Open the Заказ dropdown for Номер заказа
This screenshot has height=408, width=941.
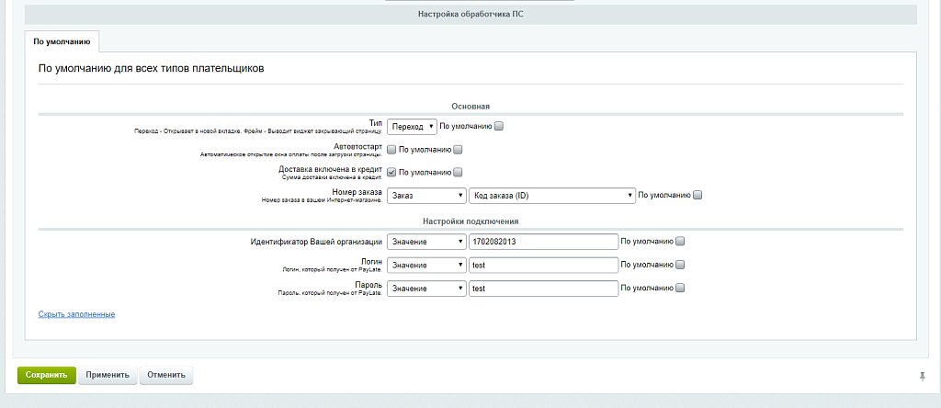click(426, 195)
